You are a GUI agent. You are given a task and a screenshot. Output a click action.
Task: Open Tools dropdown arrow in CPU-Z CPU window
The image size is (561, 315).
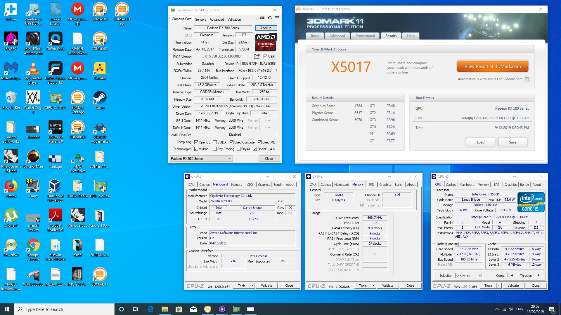tap(499, 286)
